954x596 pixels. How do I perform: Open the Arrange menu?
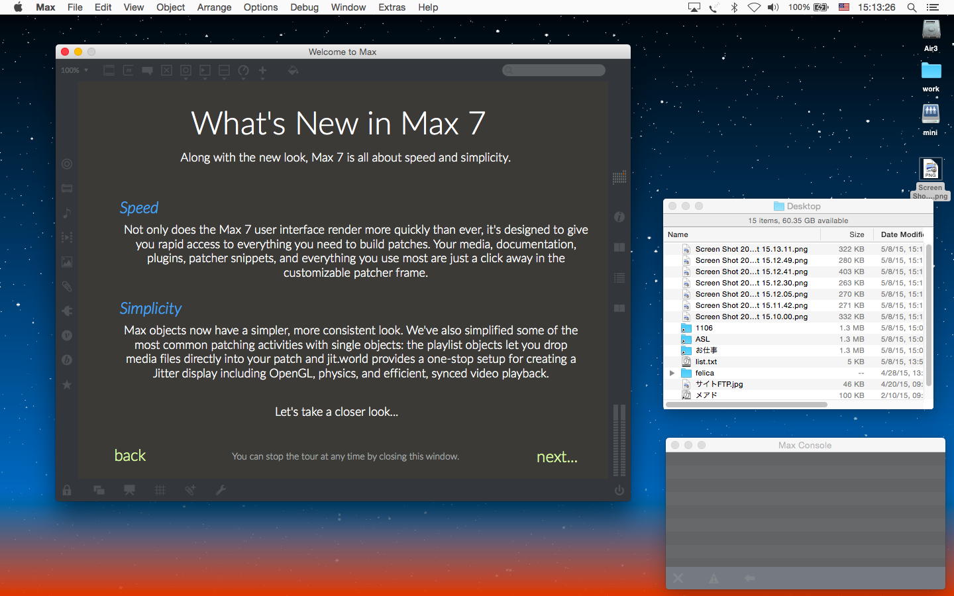point(214,7)
